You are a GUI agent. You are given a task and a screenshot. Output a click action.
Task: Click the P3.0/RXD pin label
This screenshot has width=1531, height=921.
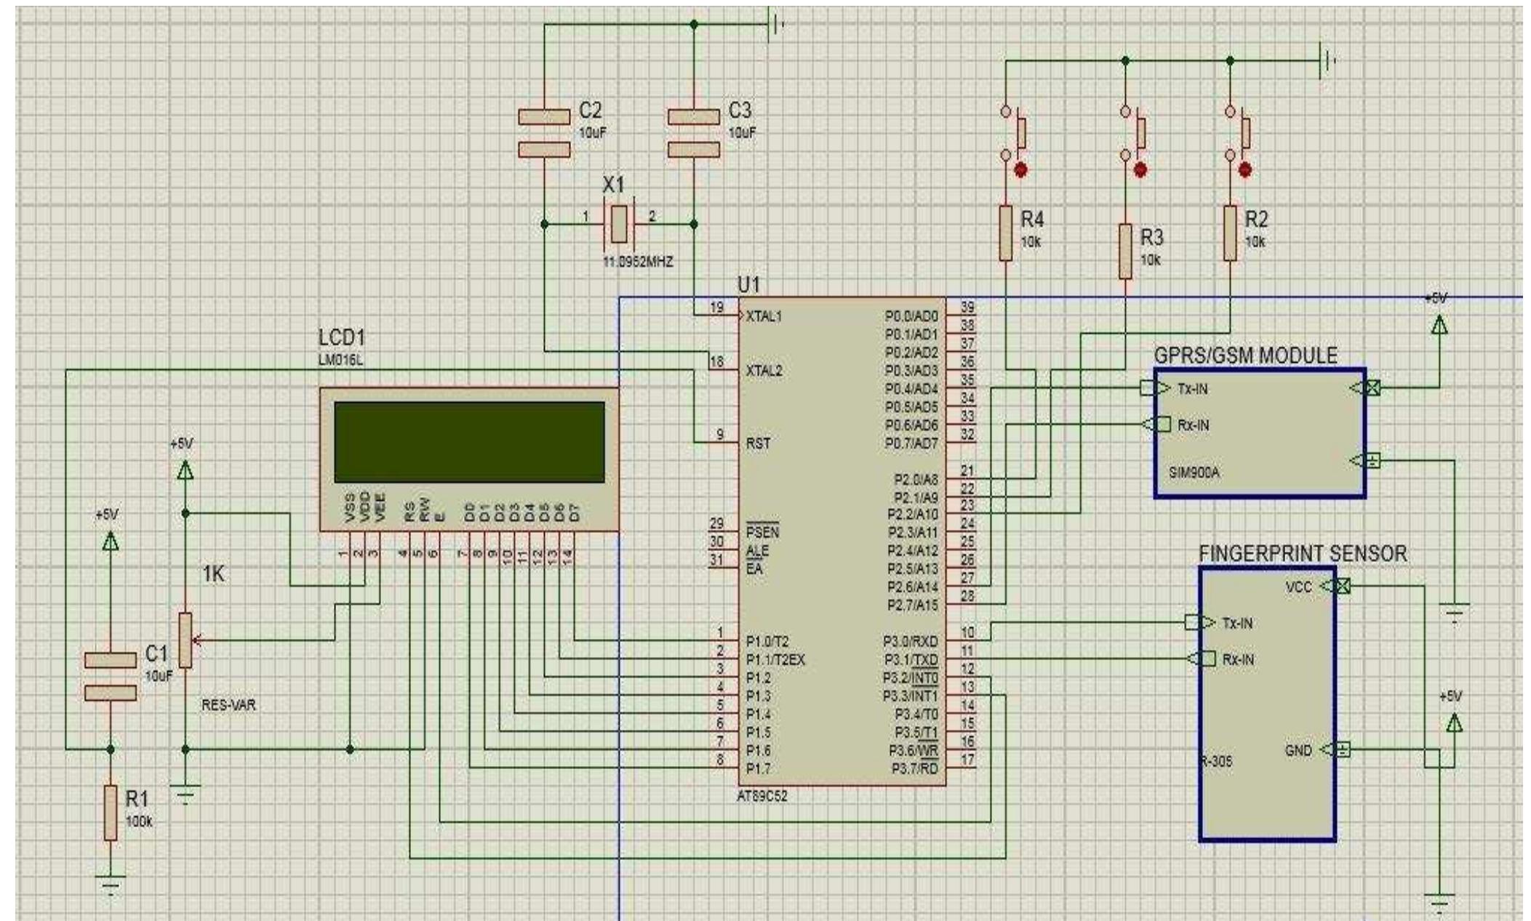pyautogui.click(x=911, y=642)
